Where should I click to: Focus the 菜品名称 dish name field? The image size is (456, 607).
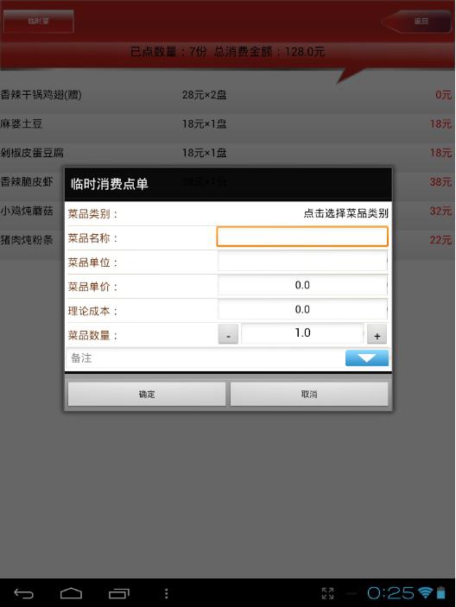pos(302,237)
